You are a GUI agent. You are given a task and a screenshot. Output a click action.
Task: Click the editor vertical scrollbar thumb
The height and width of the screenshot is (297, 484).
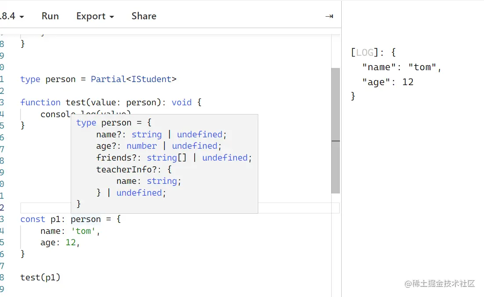coord(336,130)
